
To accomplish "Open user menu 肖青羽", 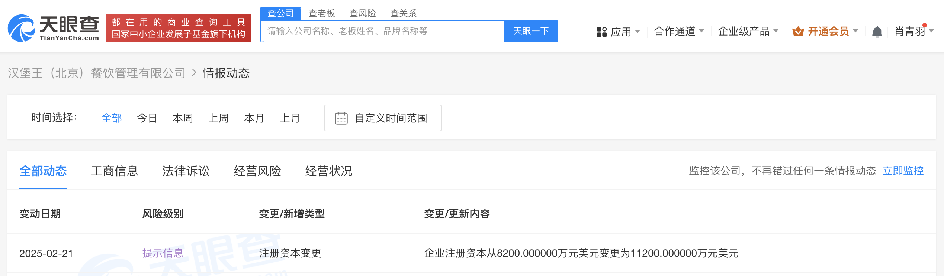I will tap(914, 31).
